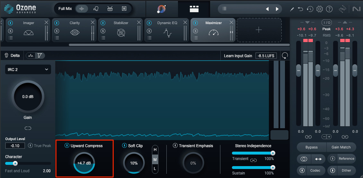Click the output meter link icon
363x178 pixels.
pos(345,137)
